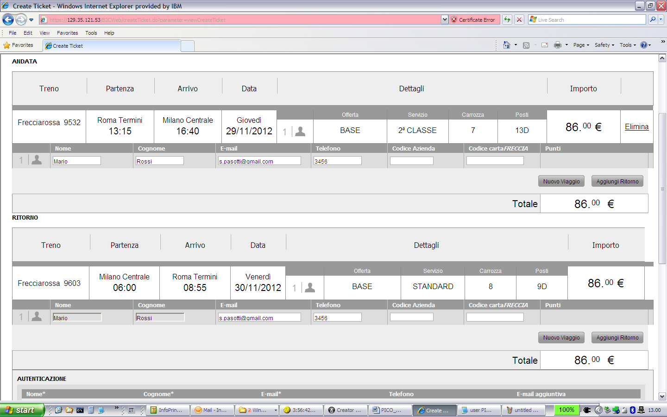This screenshot has height=417, width=667.
Task: Open a new blank tab
Action: pos(188,46)
